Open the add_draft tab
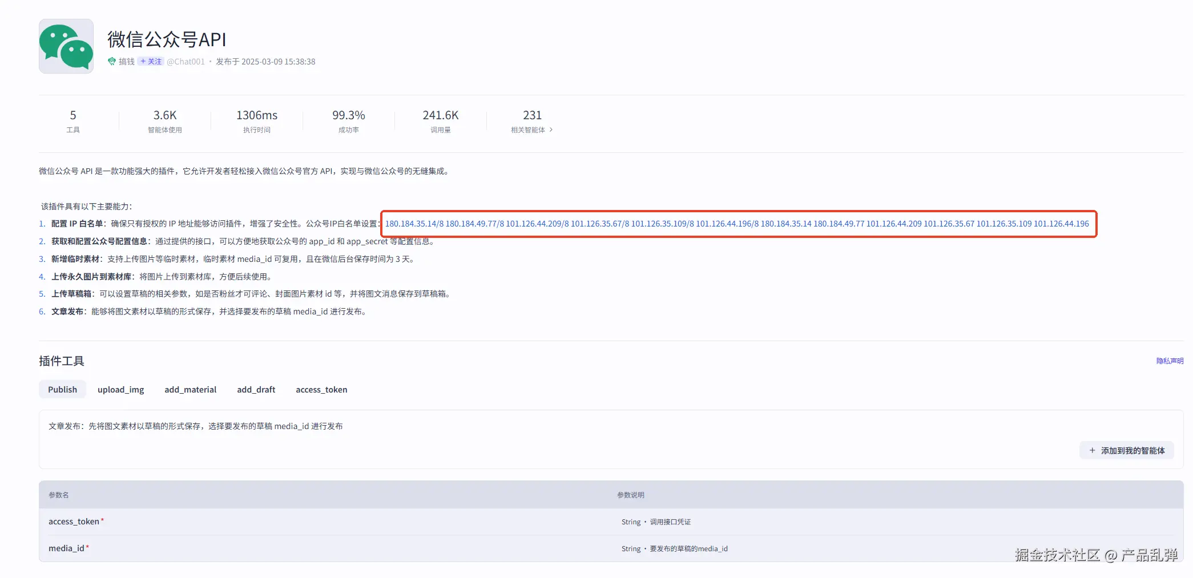The height and width of the screenshot is (578, 1193). [256, 390]
